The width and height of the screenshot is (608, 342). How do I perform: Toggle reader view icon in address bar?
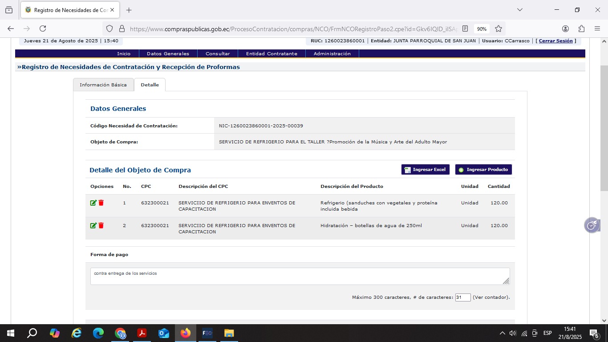point(465,28)
